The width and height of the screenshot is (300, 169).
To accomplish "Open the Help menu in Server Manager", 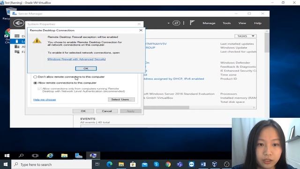I will pyautogui.click(x=258, y=23).
